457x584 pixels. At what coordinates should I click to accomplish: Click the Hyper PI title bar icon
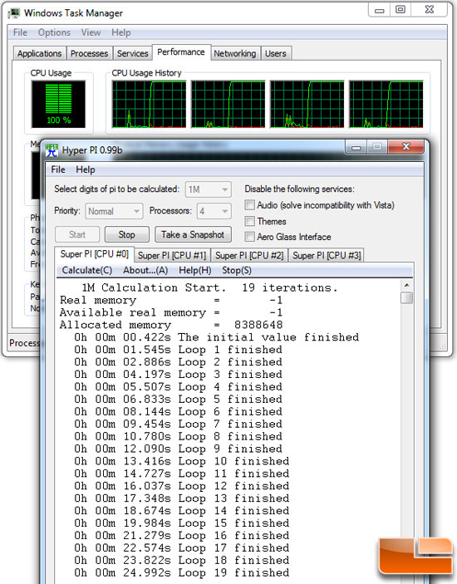point(52,150)
